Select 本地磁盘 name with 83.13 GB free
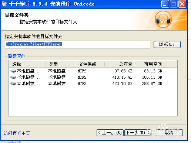191x143 pixels. (30, 71)
